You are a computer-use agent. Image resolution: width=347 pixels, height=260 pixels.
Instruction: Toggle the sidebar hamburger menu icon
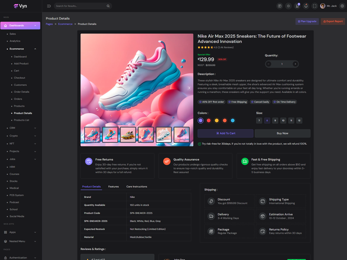(x=49, y=6)
